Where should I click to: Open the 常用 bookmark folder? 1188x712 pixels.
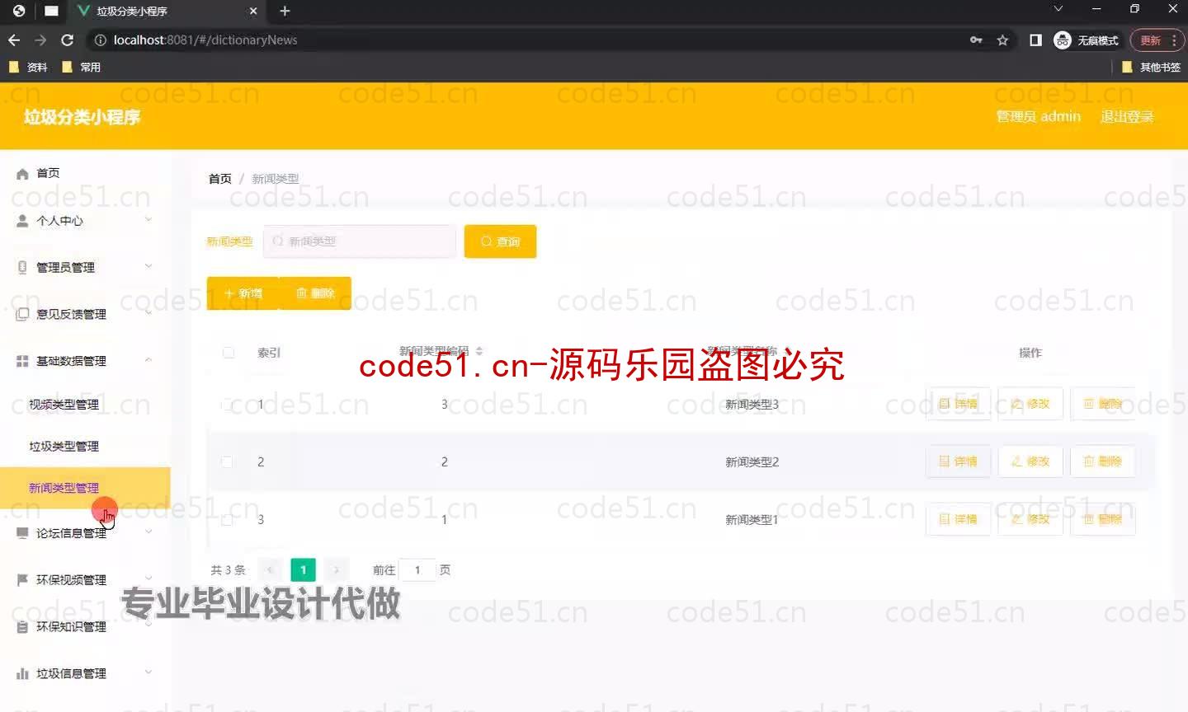click(82, 67)
